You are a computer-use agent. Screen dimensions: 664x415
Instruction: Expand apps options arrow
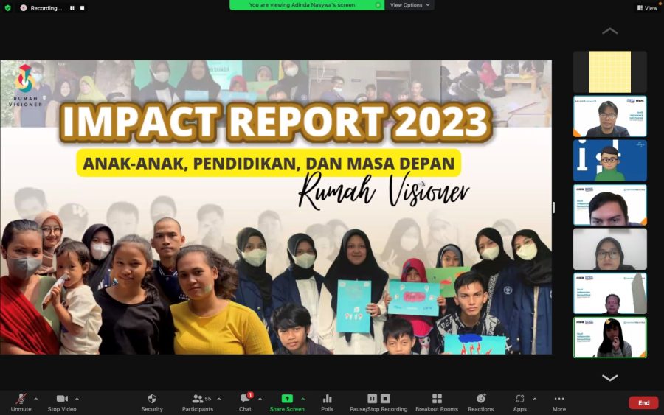click(x=535, y=399)
